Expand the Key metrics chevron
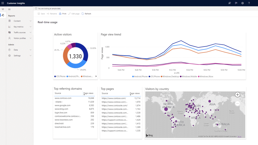This screenshot has width=258, height=145. 30,27
